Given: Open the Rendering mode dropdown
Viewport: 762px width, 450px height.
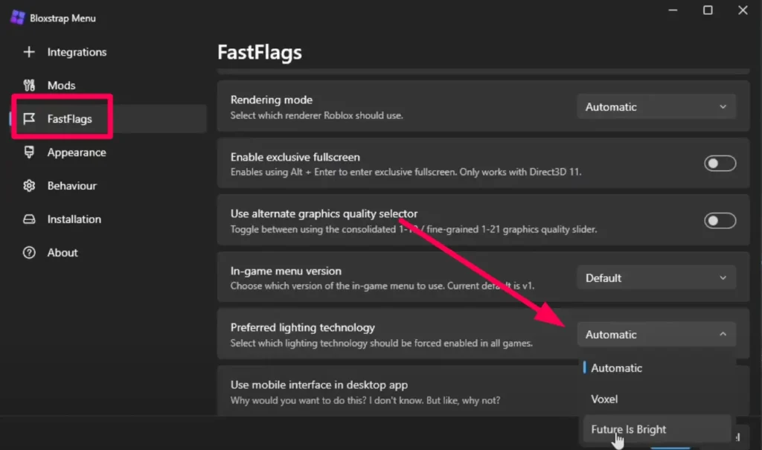Looking at the screenshot, I should 656,106.
